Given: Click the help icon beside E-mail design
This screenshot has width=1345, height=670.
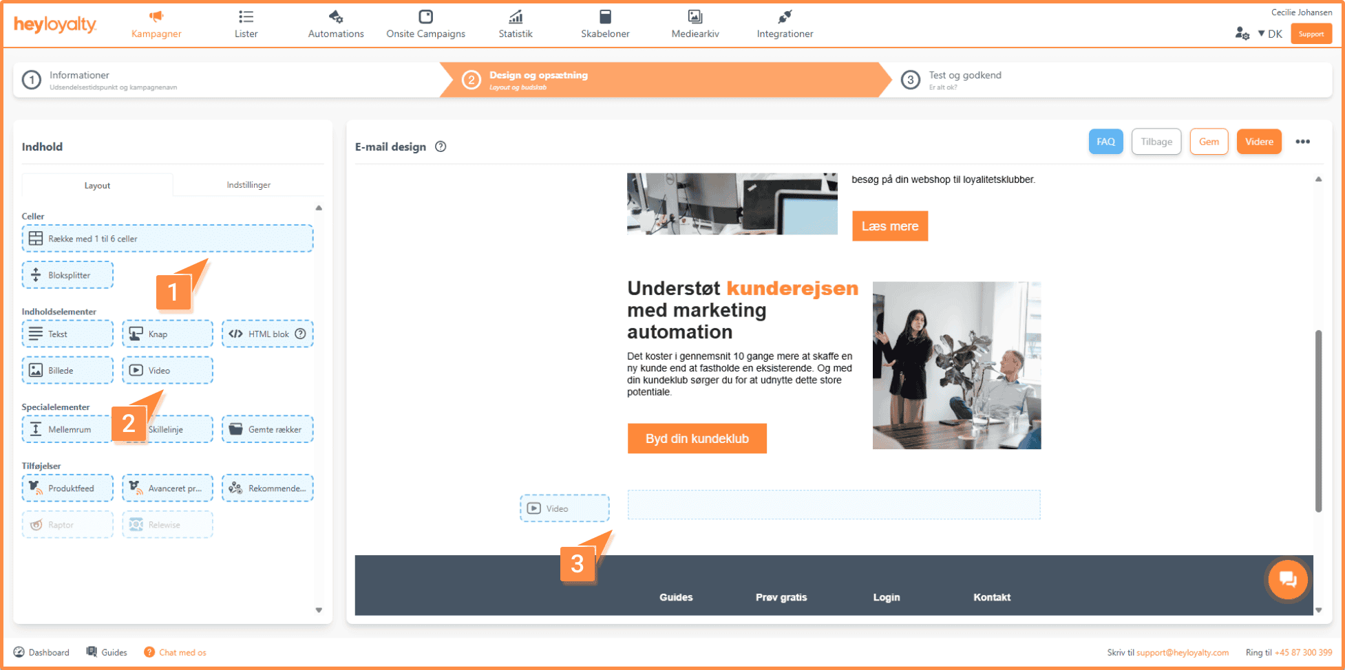Looking at the screenshot, I should click(441, 147).
